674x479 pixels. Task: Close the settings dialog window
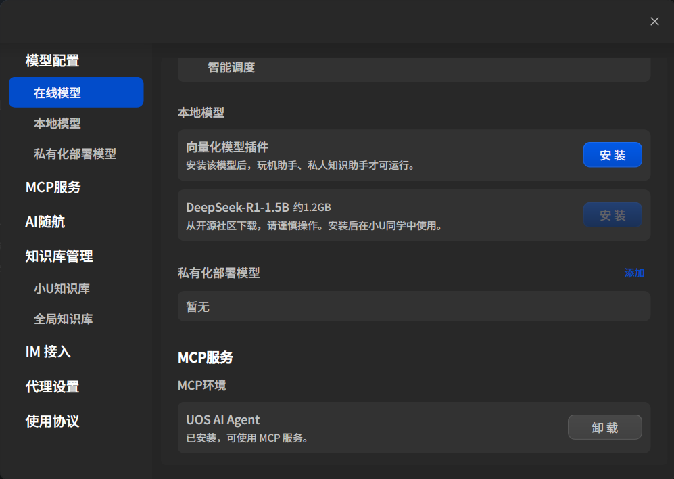point(654,22)
